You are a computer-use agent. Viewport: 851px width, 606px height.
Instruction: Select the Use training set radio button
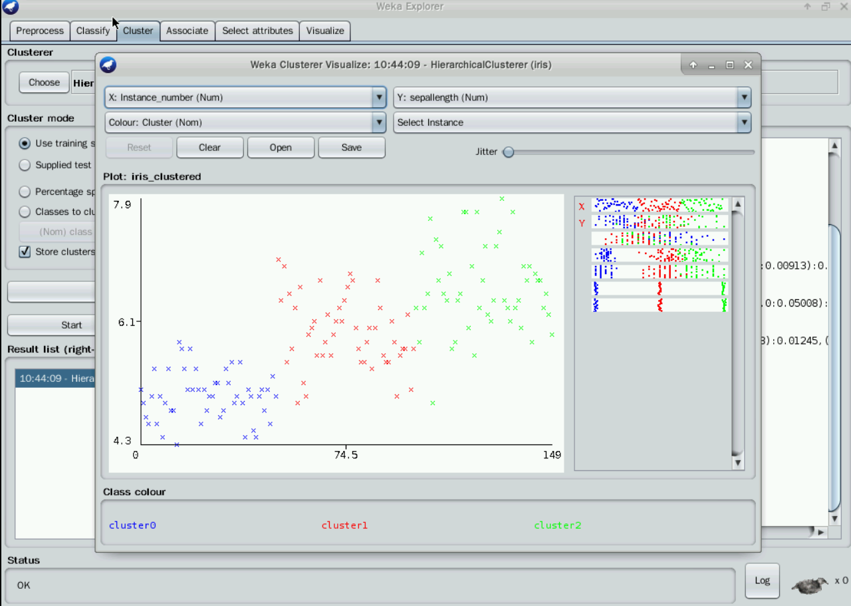pyautogui.click(x=25, y=143)
